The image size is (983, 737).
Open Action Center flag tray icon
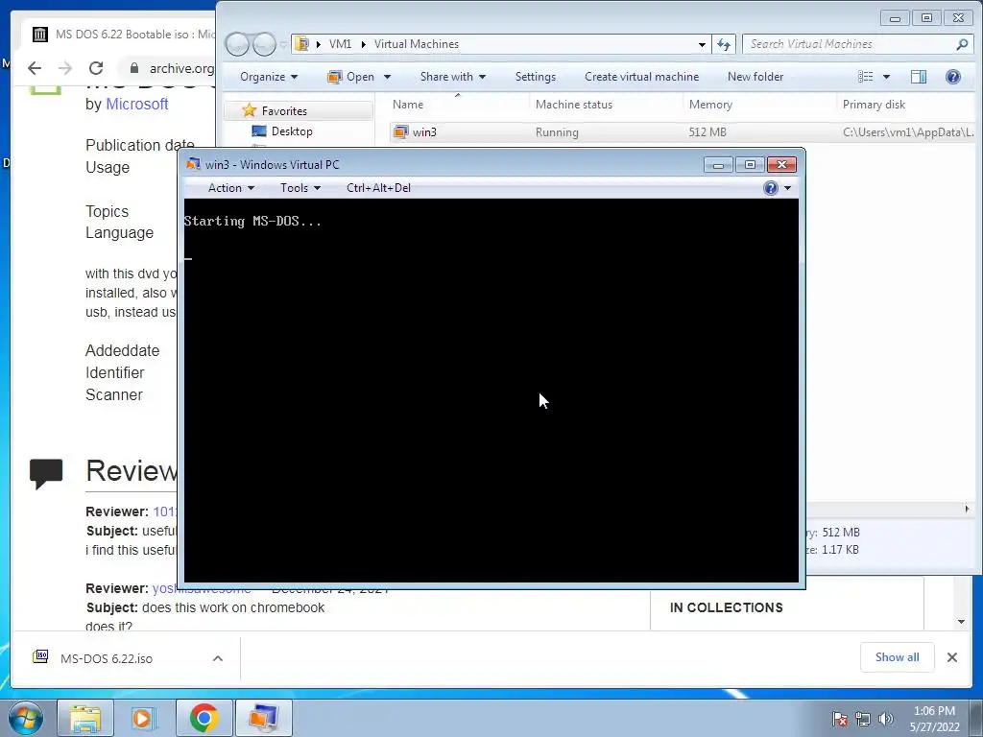[840, 719]
